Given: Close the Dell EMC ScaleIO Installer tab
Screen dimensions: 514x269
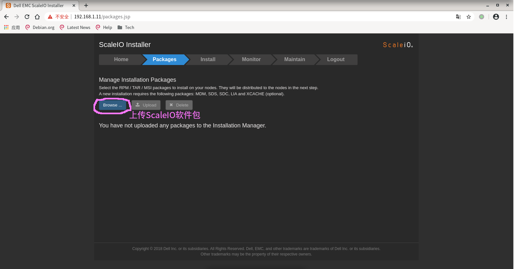Looking at the screenshot, I should click(x=74, y=5).
